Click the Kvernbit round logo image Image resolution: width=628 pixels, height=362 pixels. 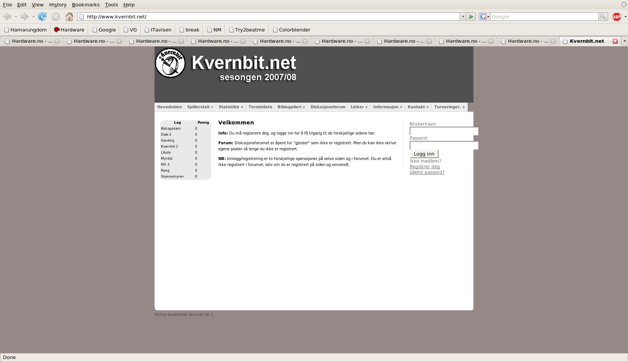[170, 63]
